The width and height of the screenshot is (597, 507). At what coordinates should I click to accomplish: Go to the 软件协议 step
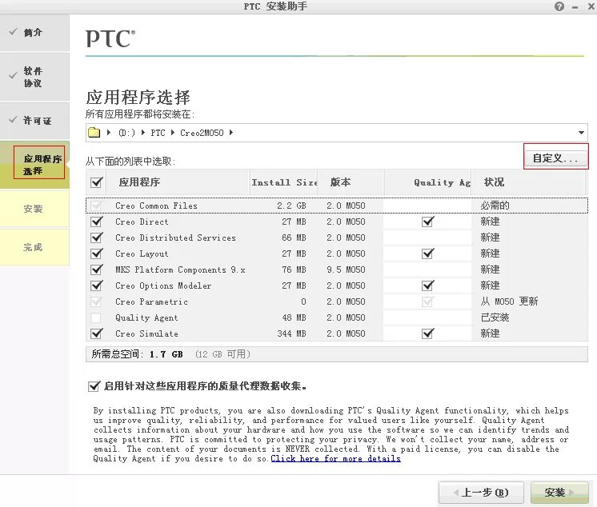click(33, 77)
